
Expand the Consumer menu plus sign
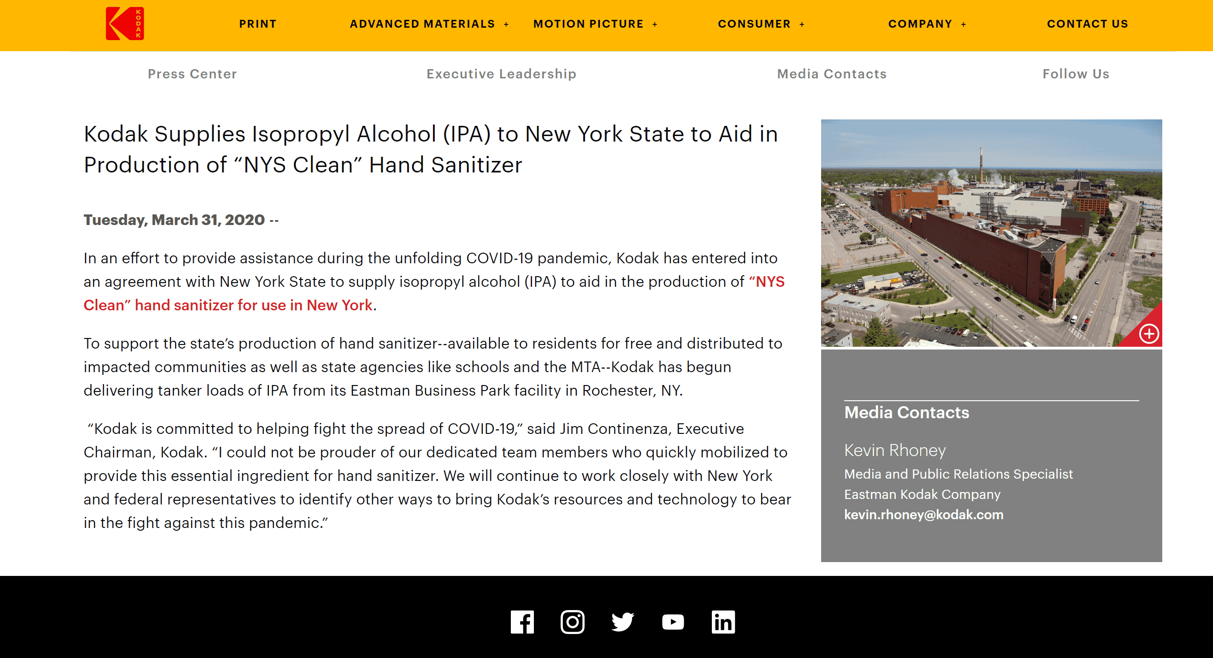tap(802, 24)
